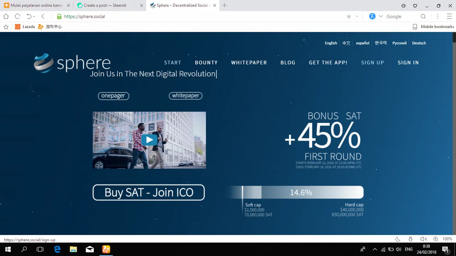The width and height of the screenshot is (456, 256).
Task: Play the promo video
Action: point(149,140)
